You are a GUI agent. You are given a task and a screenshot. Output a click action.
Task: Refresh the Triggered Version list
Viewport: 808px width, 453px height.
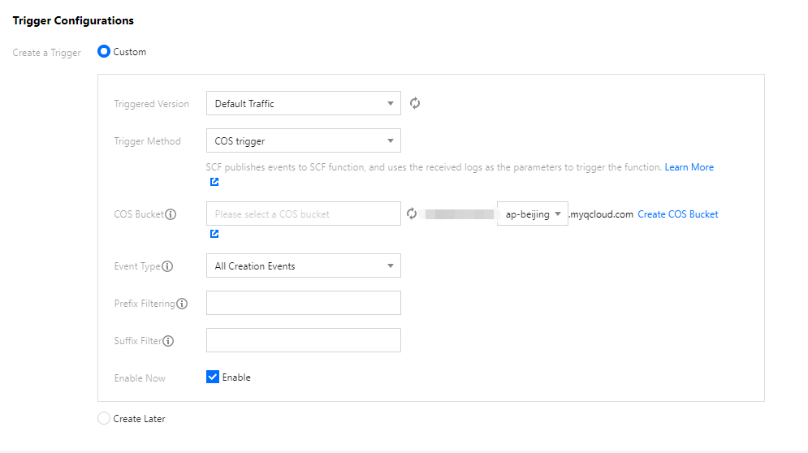click(x=415, y=103)
